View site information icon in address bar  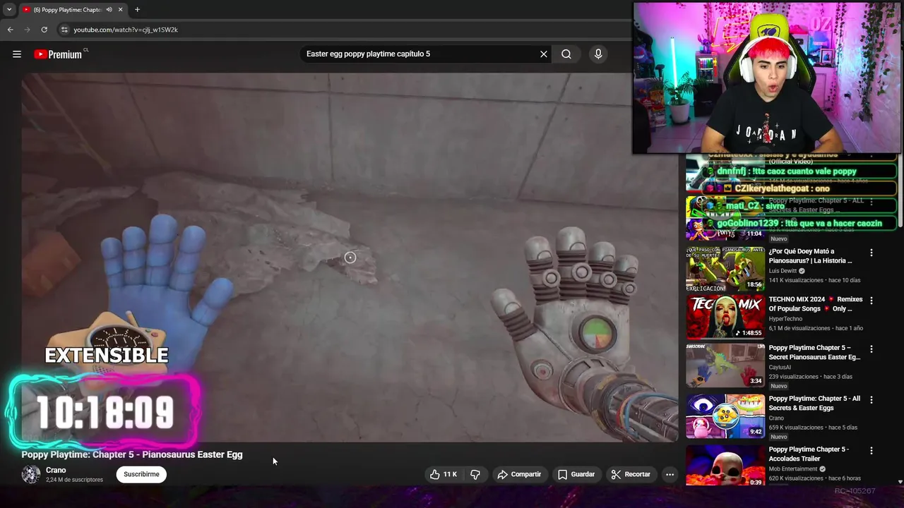(x=64, y=30)
